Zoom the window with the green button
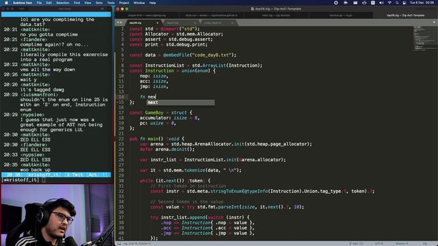The height and width of the screenshot is (246, 438). (x=127, y=9)
